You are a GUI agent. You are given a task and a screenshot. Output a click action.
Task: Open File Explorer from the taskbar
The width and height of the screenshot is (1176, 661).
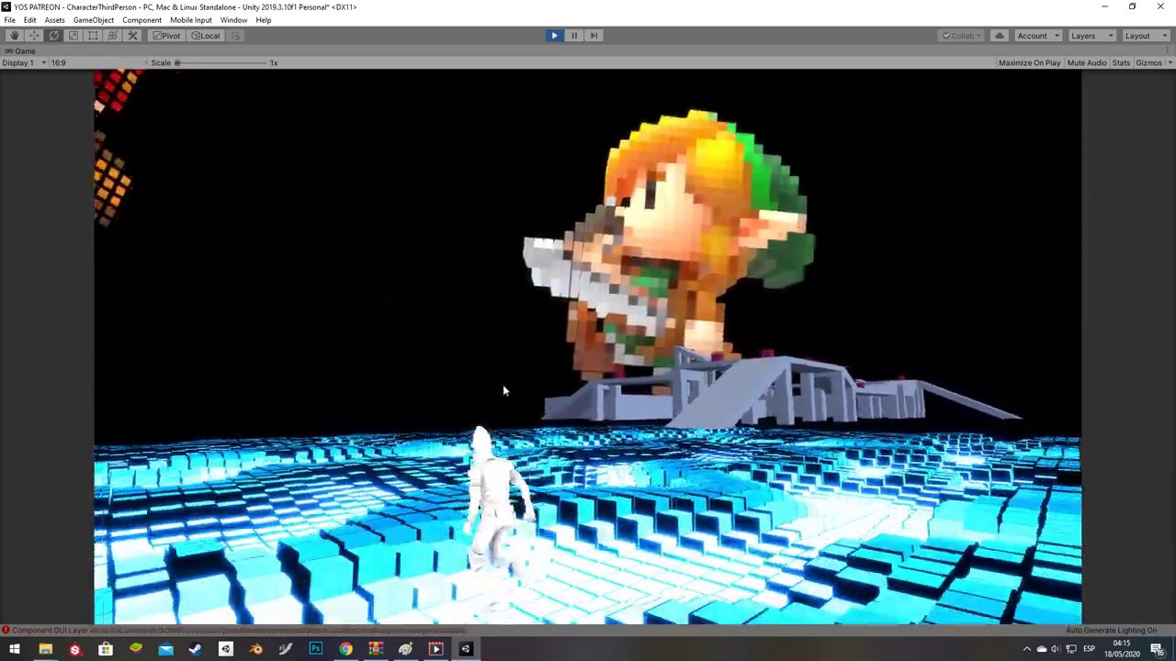[45, 649]
